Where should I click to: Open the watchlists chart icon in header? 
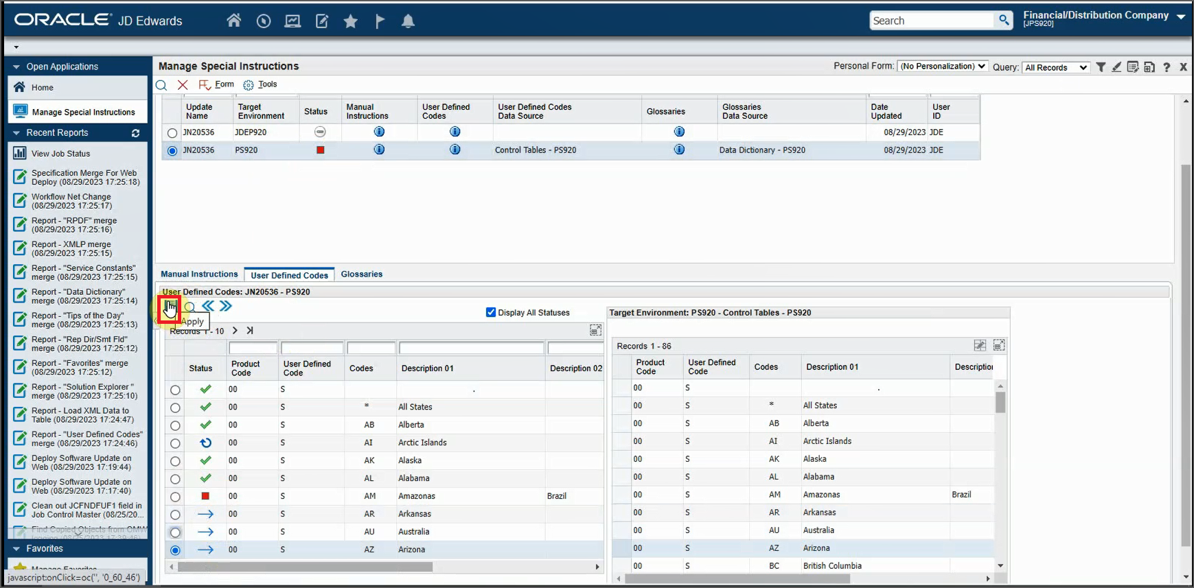coord(292,21)
